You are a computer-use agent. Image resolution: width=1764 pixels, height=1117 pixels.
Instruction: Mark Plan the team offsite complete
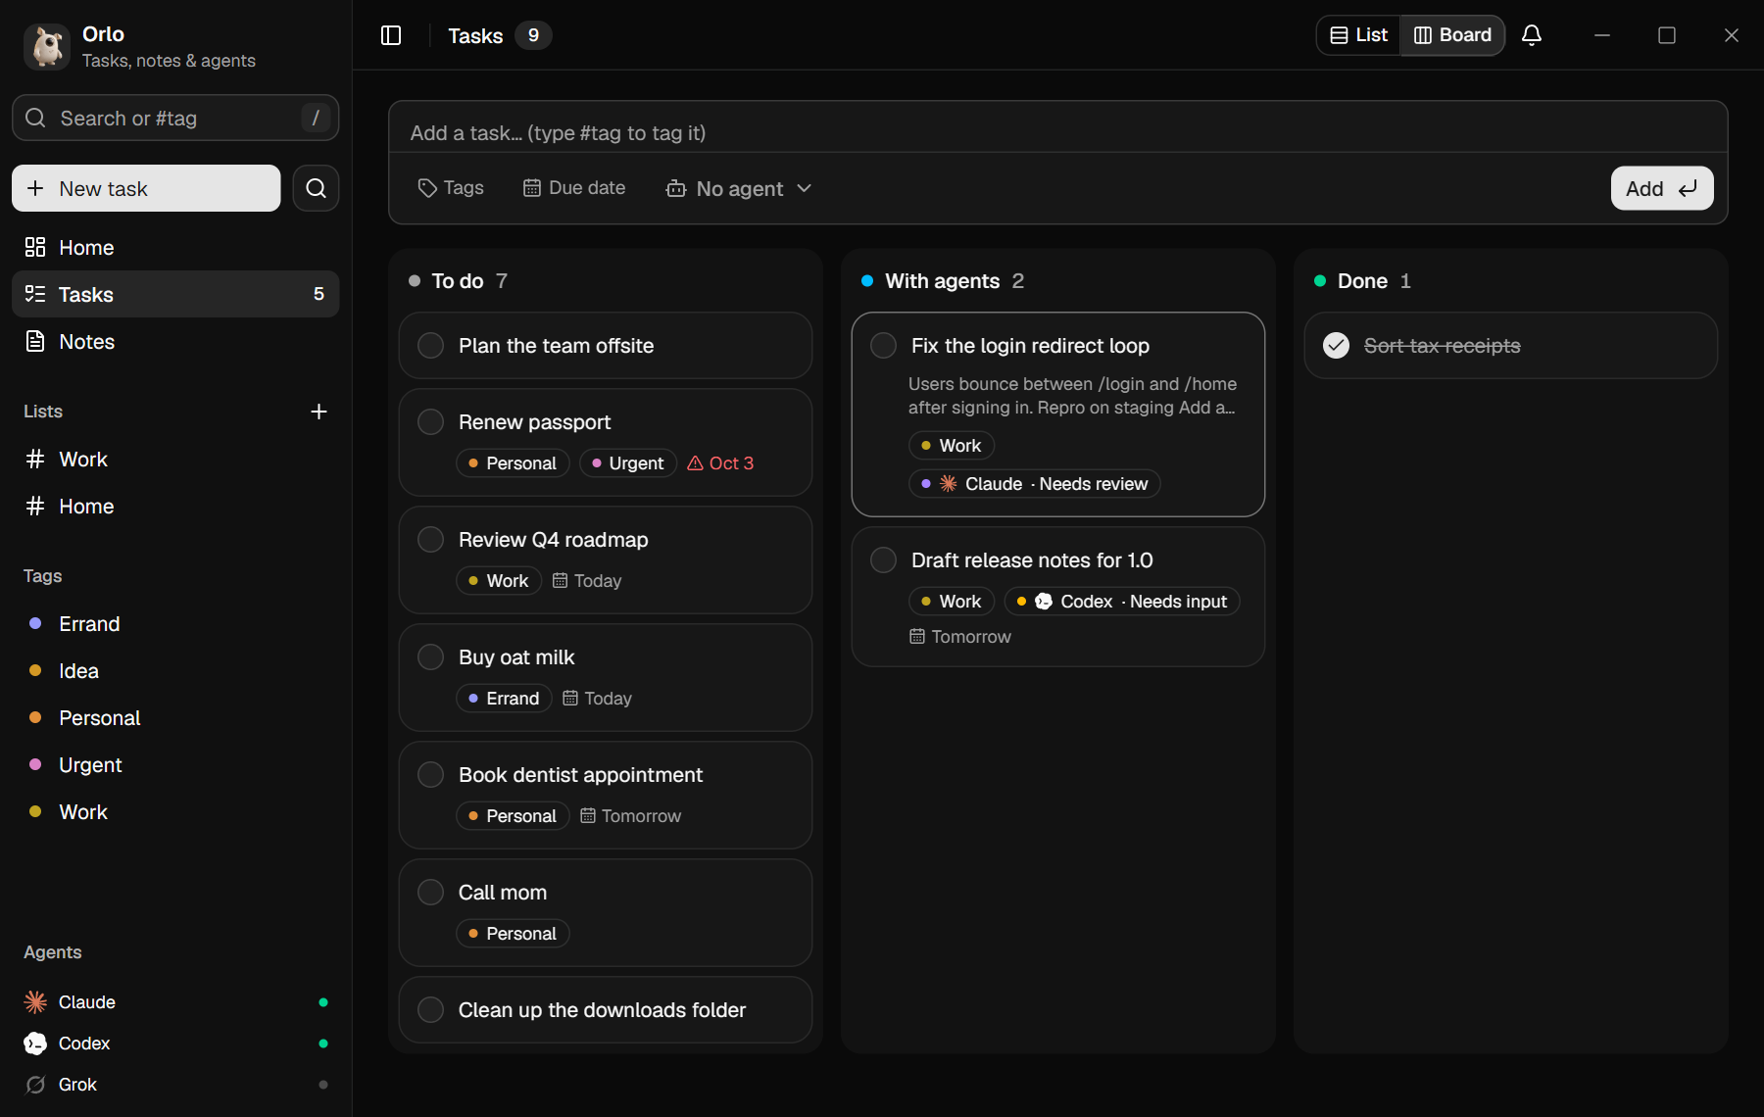click(x=431, y=346)
